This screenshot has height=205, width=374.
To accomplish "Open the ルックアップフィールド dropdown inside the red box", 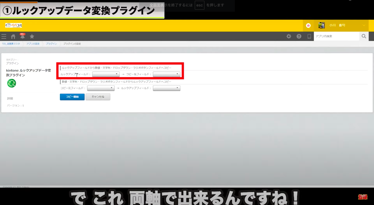I will point(106,74).
